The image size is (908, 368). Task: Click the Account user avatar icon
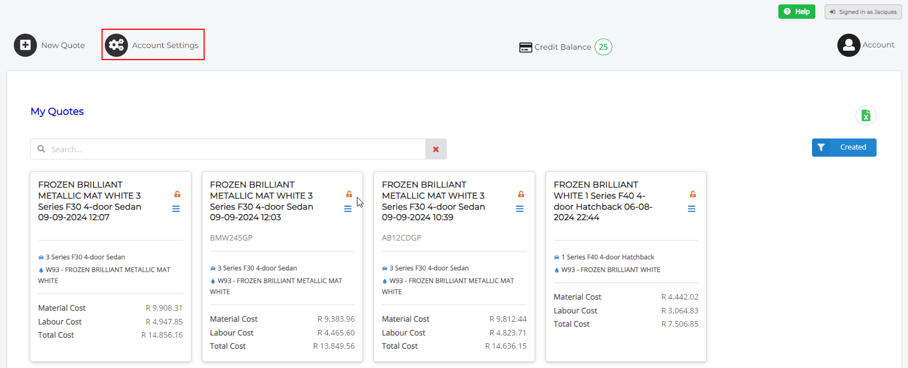(x=848, y=45)
